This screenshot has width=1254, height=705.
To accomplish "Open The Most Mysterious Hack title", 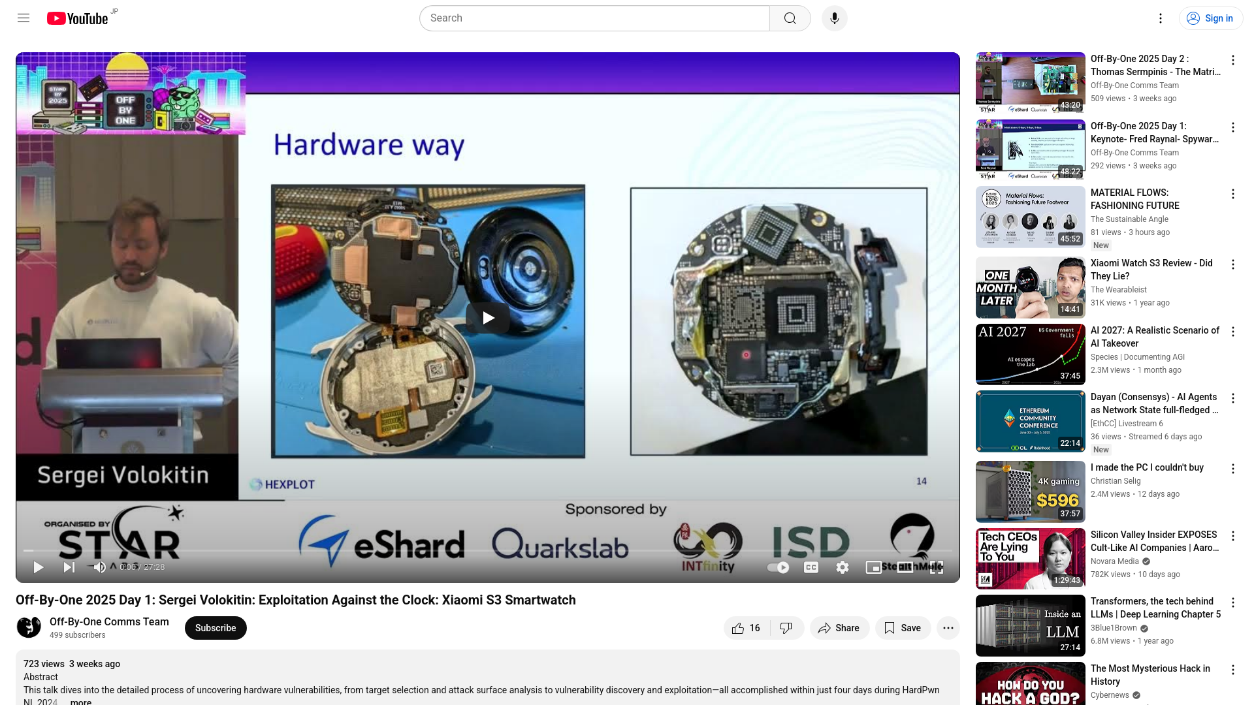I will (1150, 675).
